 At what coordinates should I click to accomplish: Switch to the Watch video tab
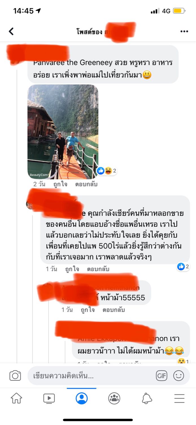[x=49, y=398]
